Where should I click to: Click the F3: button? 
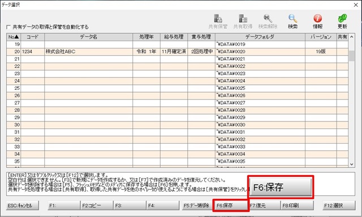[130, 206]
